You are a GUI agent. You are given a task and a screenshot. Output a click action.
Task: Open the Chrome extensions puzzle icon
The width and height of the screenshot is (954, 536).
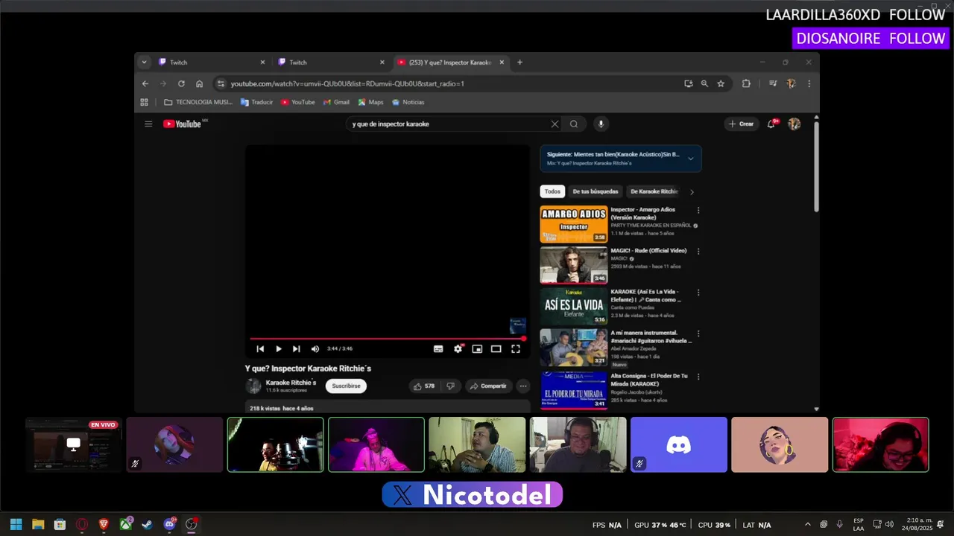click(x=746, y=84)
